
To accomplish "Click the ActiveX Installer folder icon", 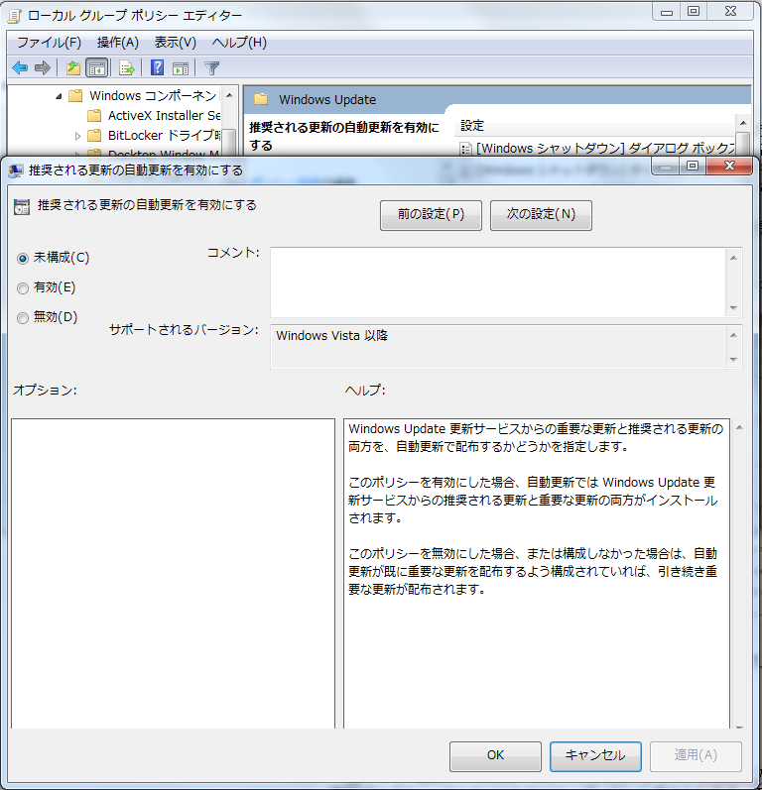I will coord(94,116).
